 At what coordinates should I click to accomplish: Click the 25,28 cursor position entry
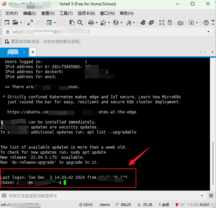[x=145, y=205]
